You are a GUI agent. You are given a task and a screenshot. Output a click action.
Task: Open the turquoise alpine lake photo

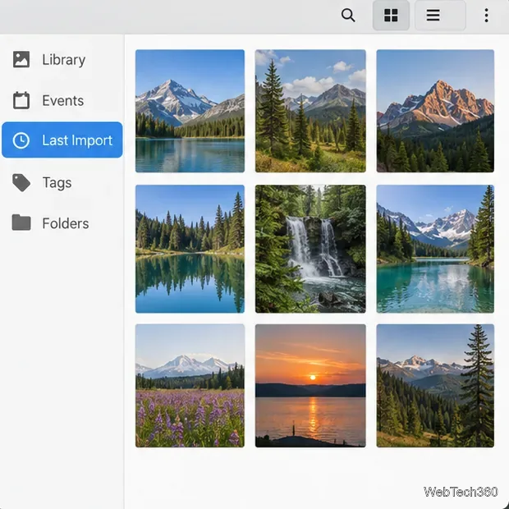click(x=435, y=249)
